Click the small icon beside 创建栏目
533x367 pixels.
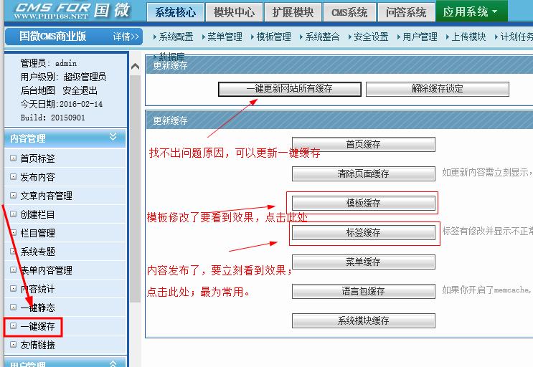pos(13,214)
